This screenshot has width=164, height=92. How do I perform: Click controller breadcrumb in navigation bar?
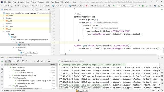pyautogui.click(x=47, y=6)
